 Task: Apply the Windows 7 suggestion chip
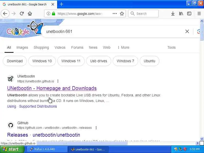125,61
